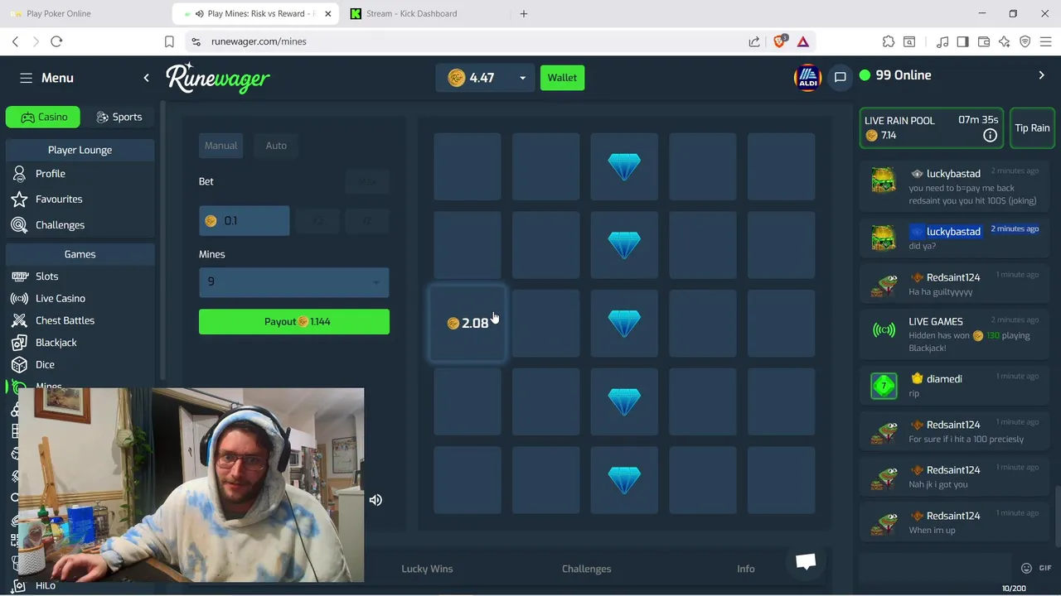Image resolution: width=1061 pixels, height=596 pixels.
Task: Open Live Casino broadcast icon
Action: tap(19, 299)
